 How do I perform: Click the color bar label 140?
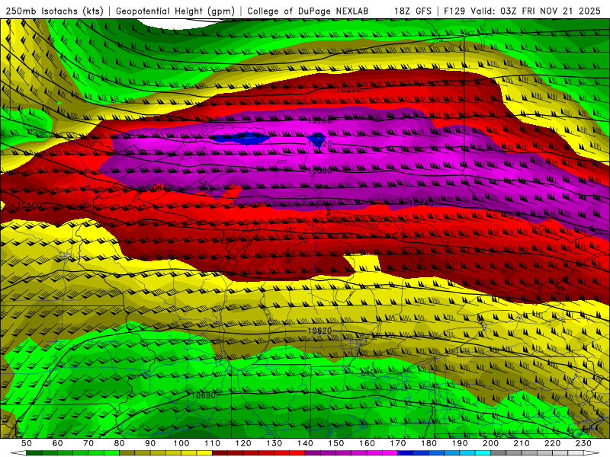coord(305,443)
